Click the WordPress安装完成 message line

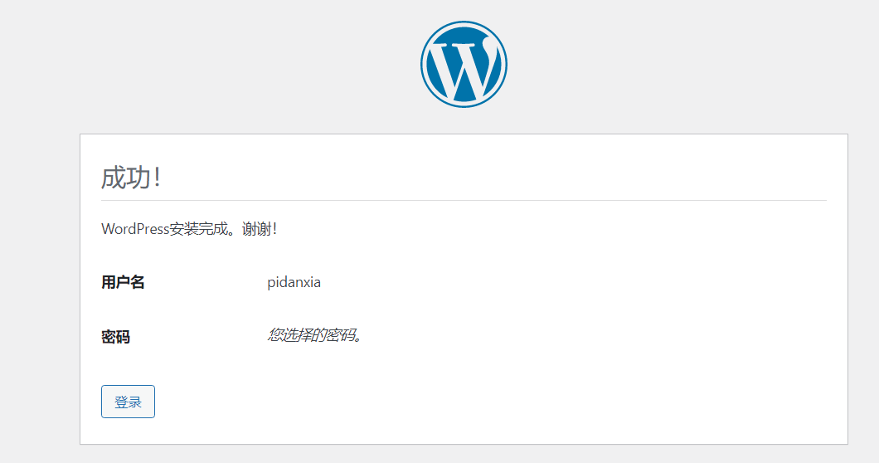tap(189, 229)
